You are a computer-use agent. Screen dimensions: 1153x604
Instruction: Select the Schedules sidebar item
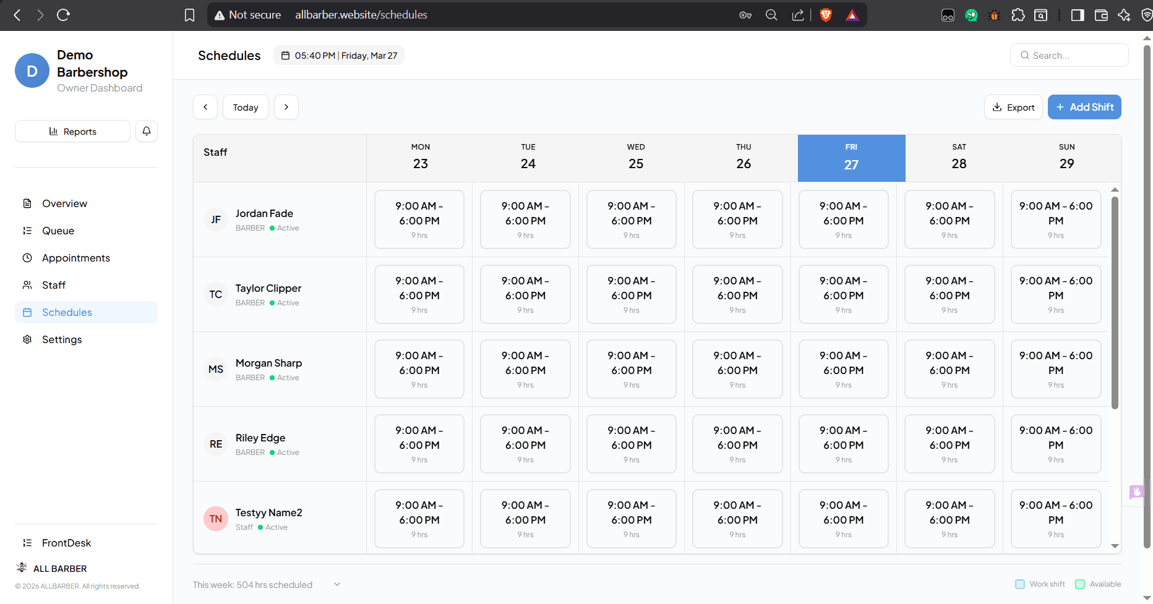point(86,312)
